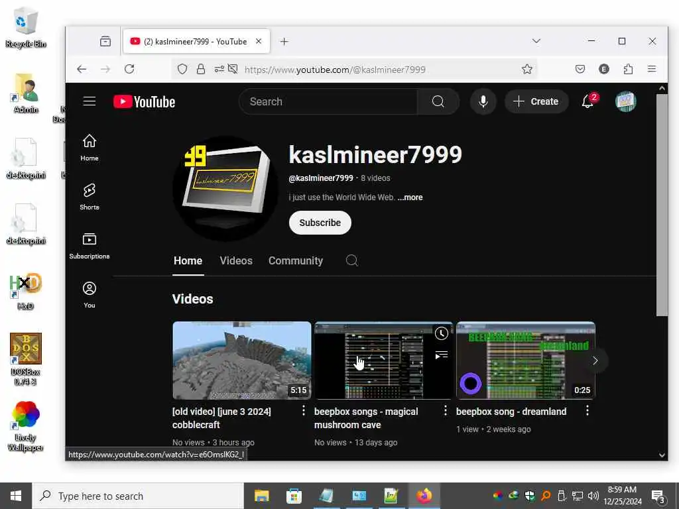The width and height of the screenshot is (679, 509).
Task: Click the page vertical scrollbar thumb
Action: click(662, 205)
